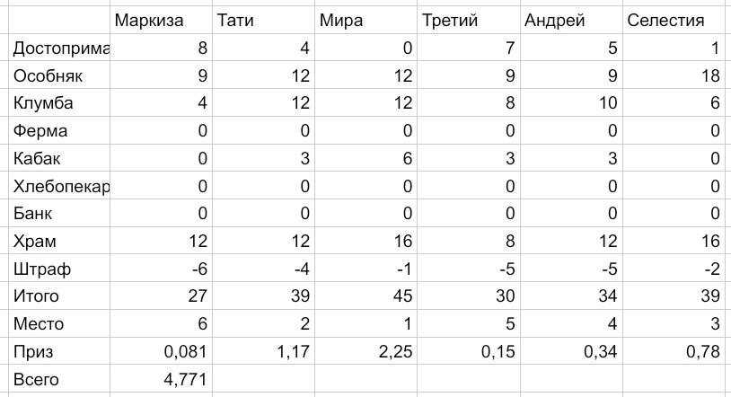Image resolution: width=731 pixels, height=397 pixels.
Task: Select the Селестия header cell
Action: coord(674,20)
